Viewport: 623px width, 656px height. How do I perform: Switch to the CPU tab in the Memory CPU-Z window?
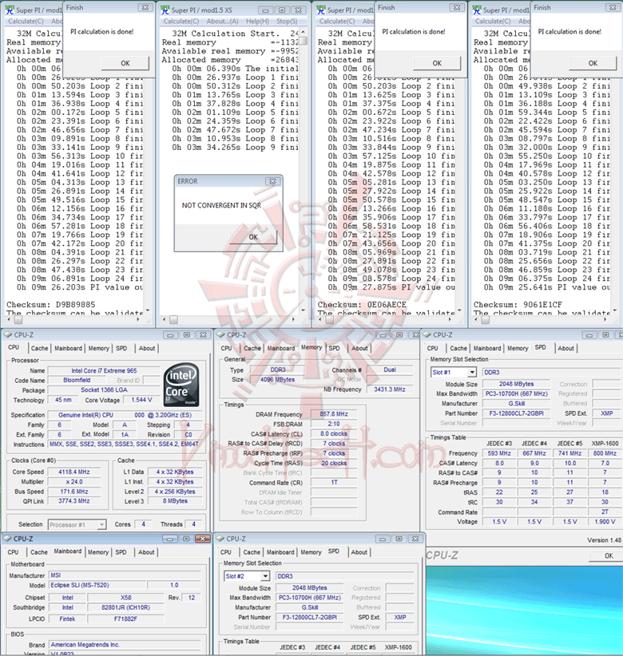[227, 348]
